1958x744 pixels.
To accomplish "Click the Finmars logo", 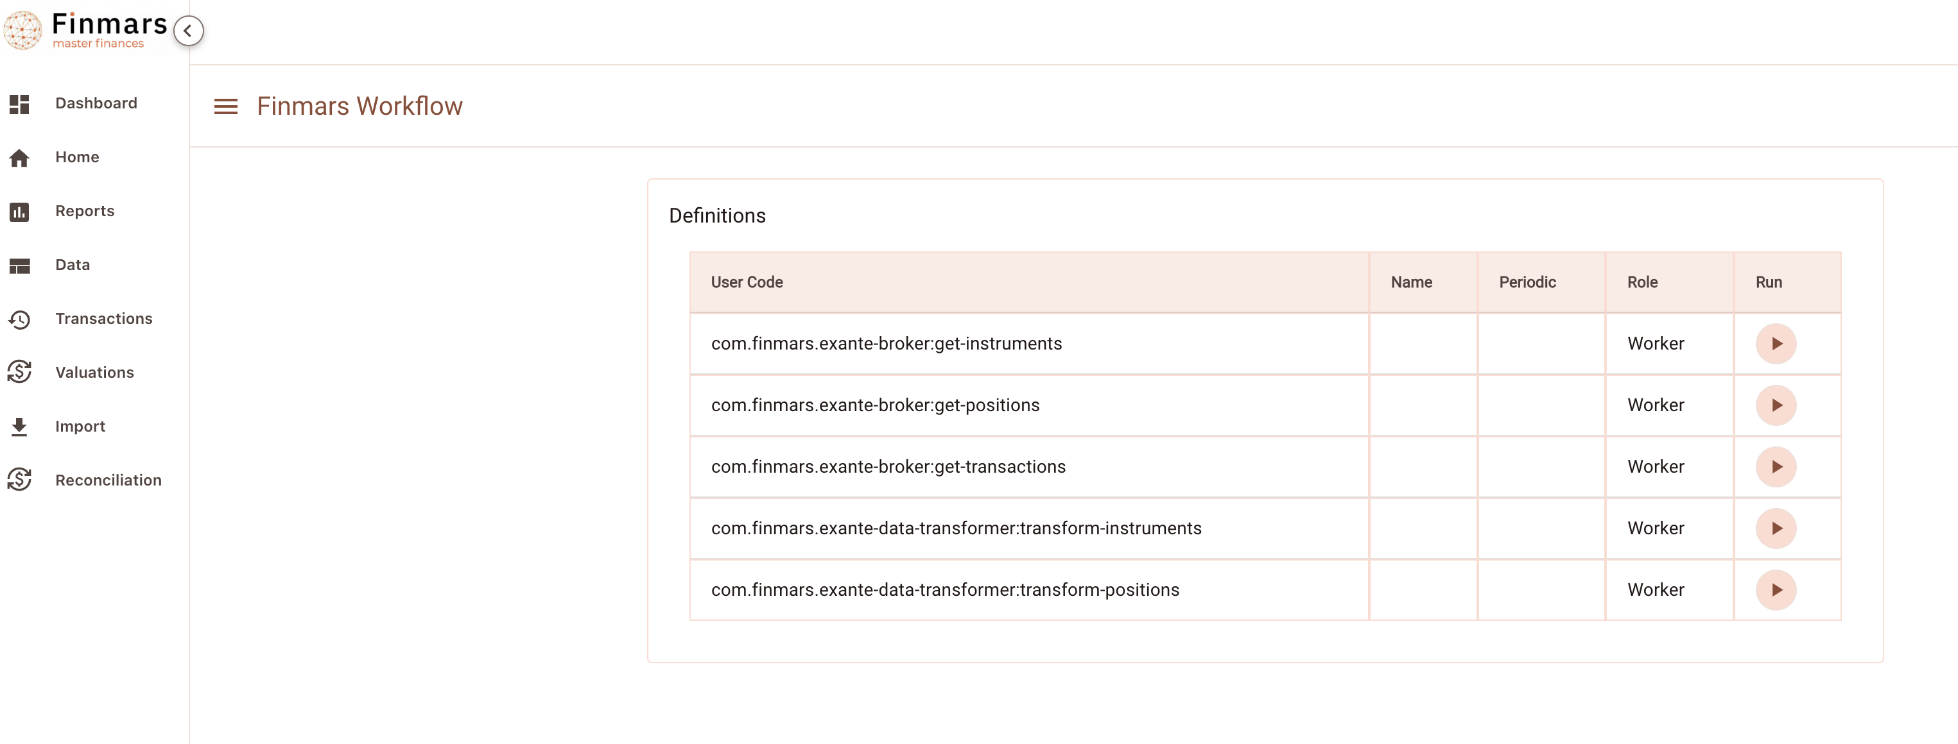I will [x=85, y=30].
